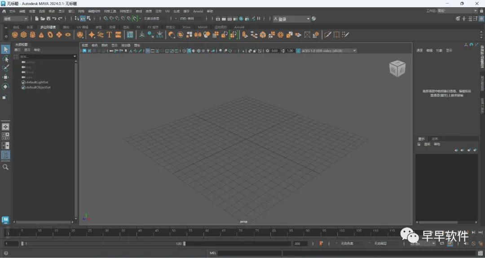Screen dimensions: 485x258
Task: Create a polygon sphere from the shelf
Action: (15, 35)
